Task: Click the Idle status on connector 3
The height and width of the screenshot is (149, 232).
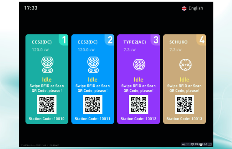Action: click(x=138, y=79)
